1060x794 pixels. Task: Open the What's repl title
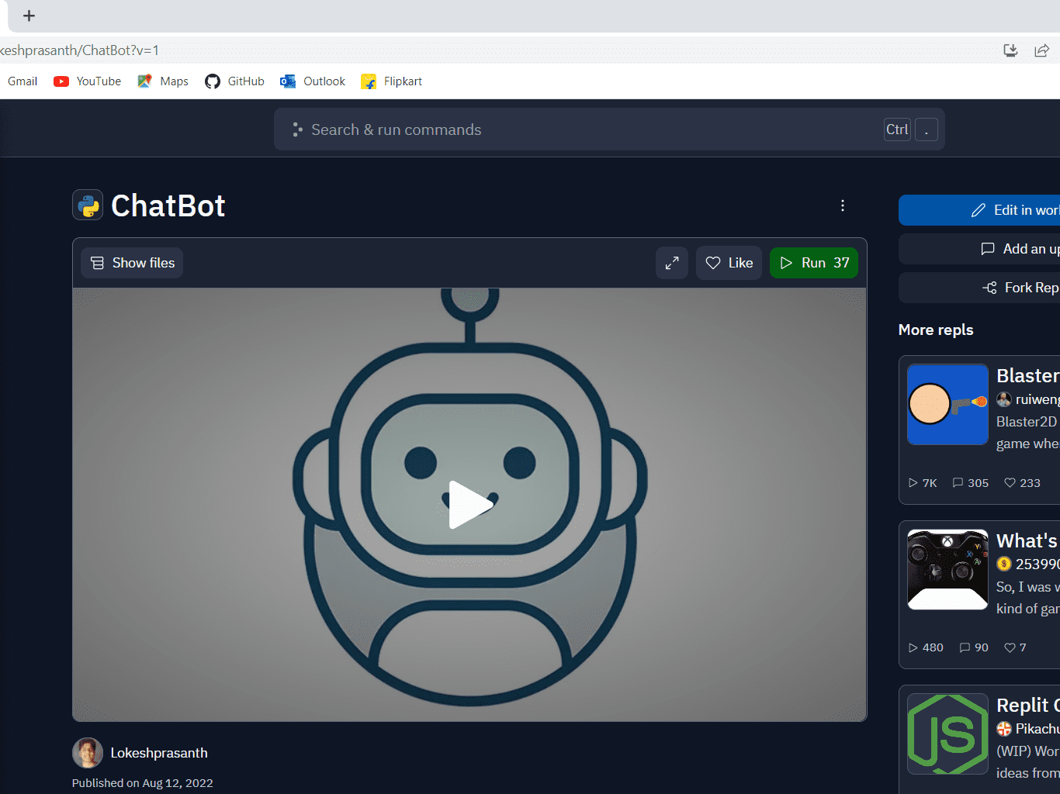coord(1027,540)
